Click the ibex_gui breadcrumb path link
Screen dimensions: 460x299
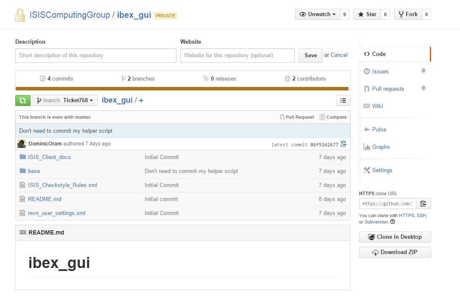click(x=117, y=100)
